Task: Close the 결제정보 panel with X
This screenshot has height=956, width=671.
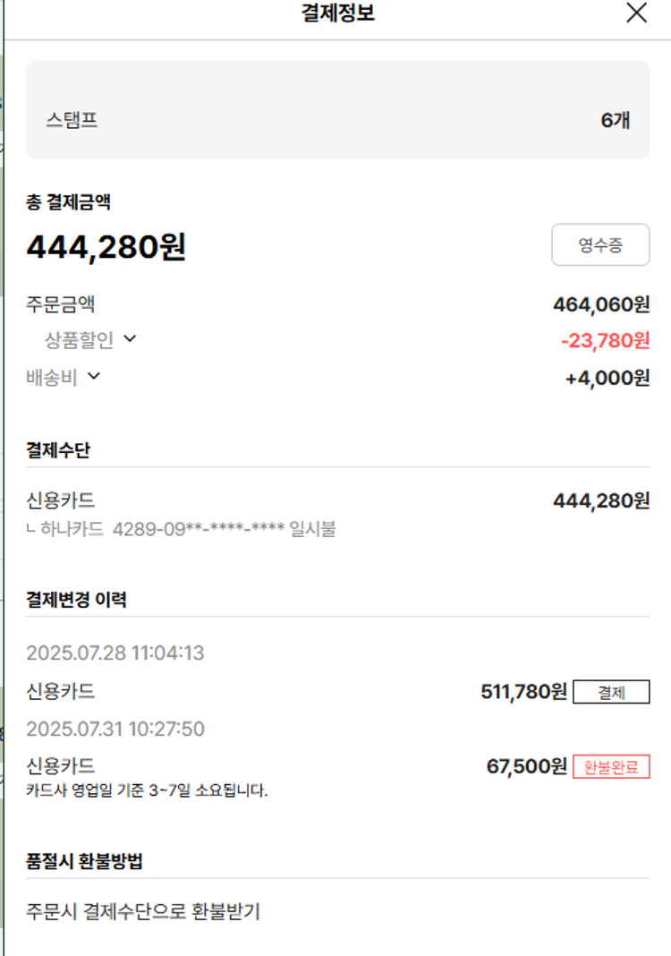Action: click(636, 13)
